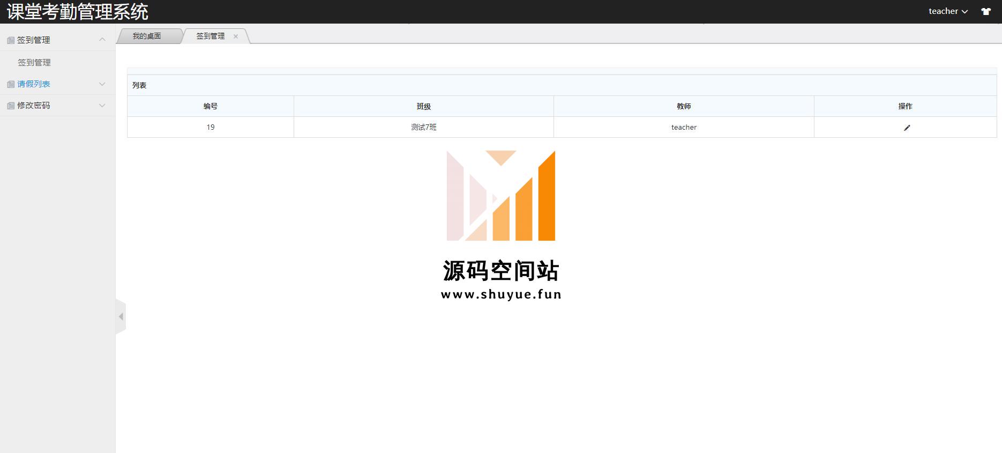Click the list icon beside 请假列表
The width and height of the screenshot is (1002, 453).
click(x=11, y=84)
